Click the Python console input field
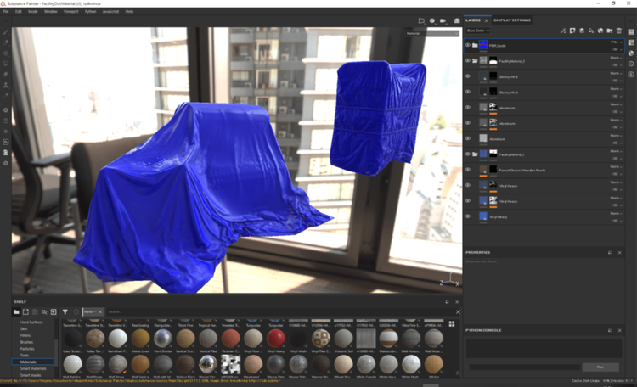This screenshot has width=637, height=387. tap(524, 367)
